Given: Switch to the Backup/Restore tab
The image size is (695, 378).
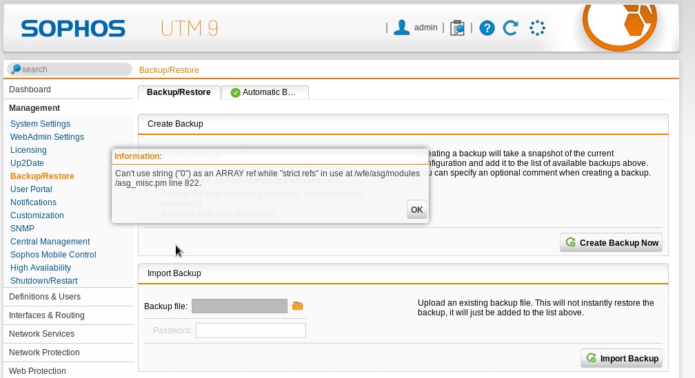Looking at the screenshot, I should (x=179, y=92).
